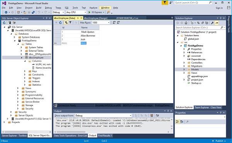This screenshot has width=232, height=143.
Task: Open the Class View tab
Action: click(x=216, y=107)
